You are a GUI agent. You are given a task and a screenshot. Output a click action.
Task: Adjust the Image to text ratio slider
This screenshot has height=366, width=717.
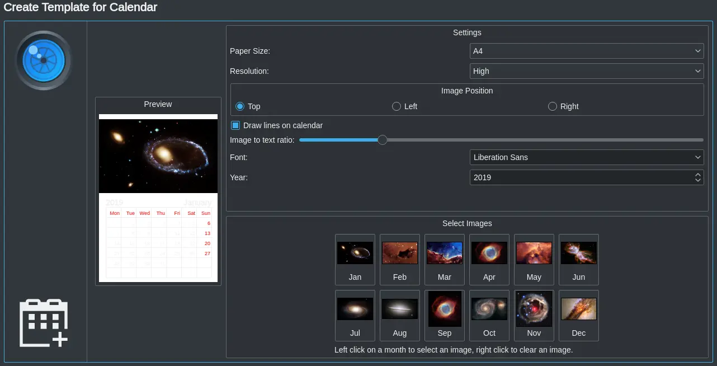click(x=383, y=140)
